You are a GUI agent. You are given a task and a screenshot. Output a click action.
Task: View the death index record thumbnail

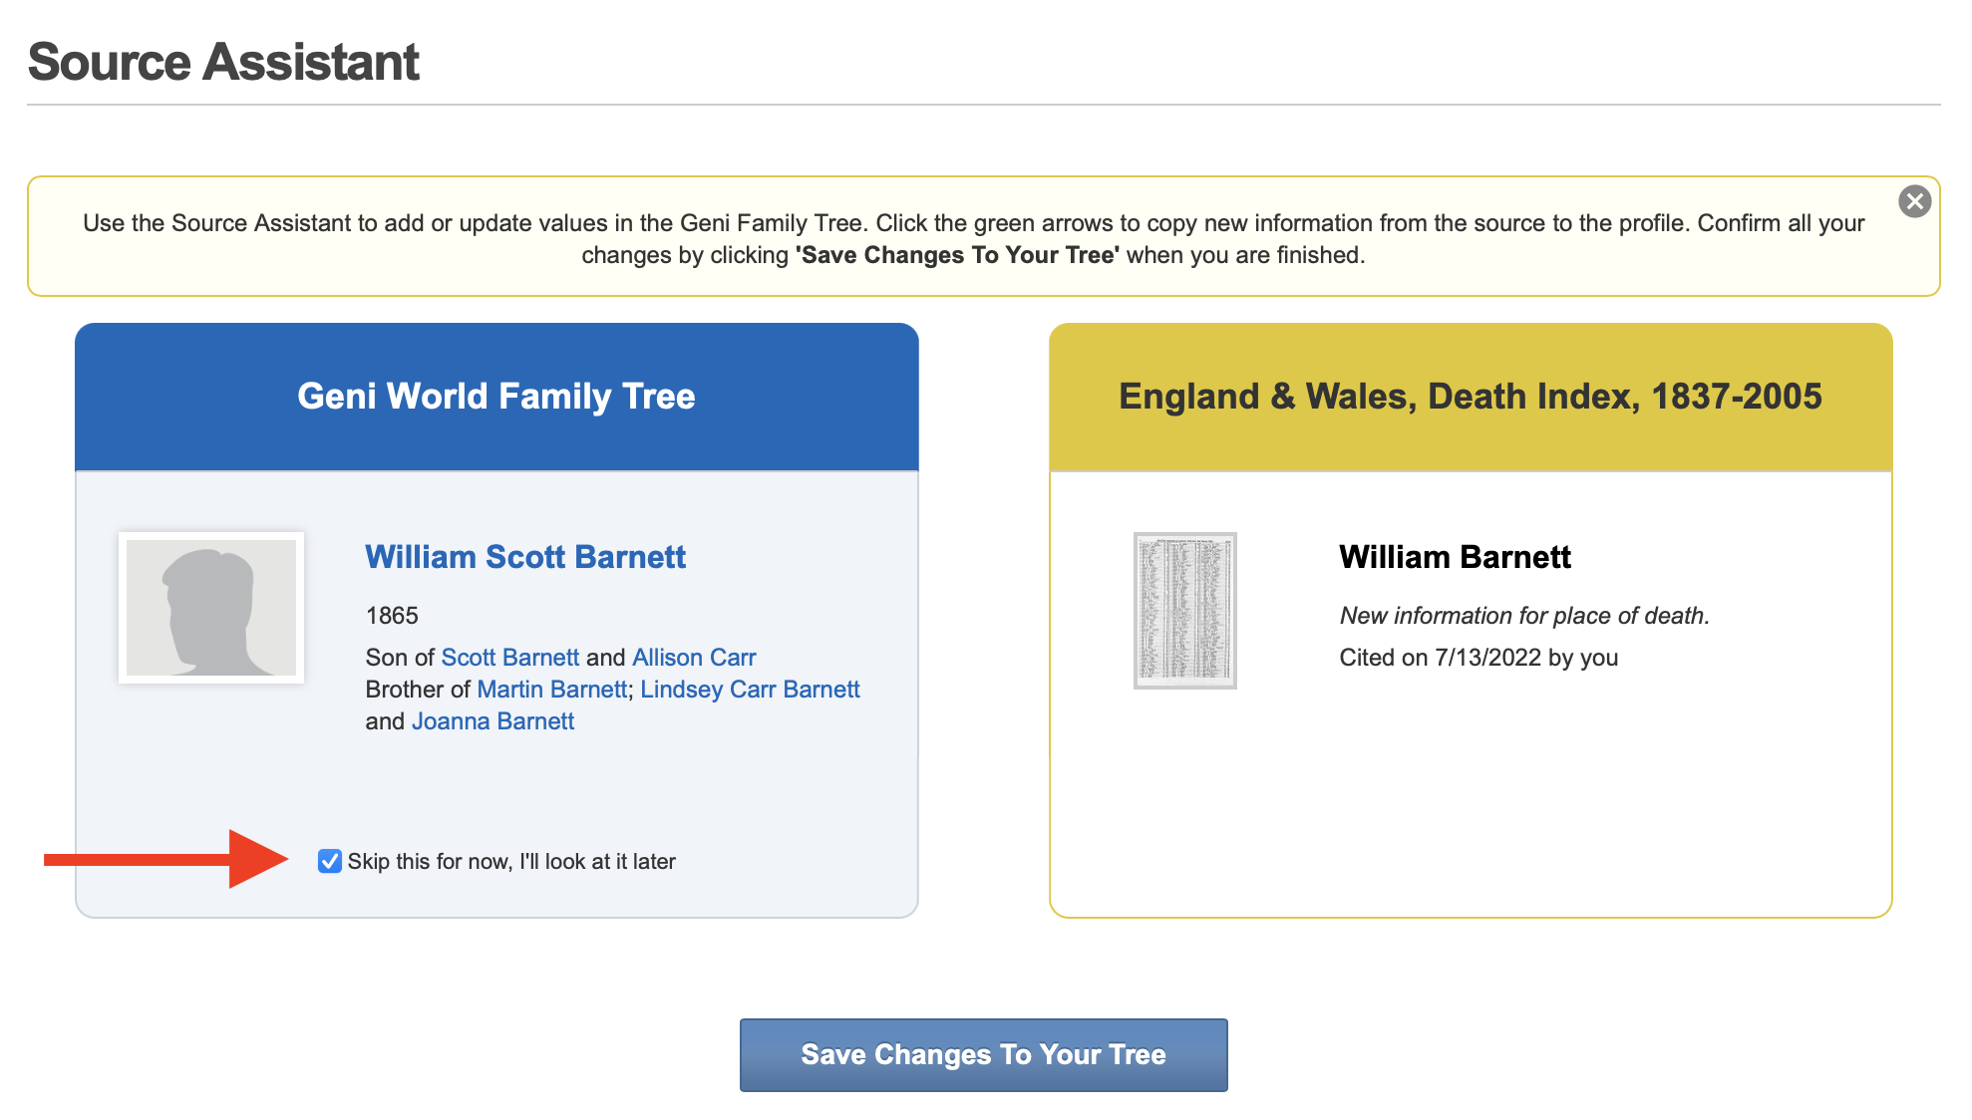coord(1184,610)
